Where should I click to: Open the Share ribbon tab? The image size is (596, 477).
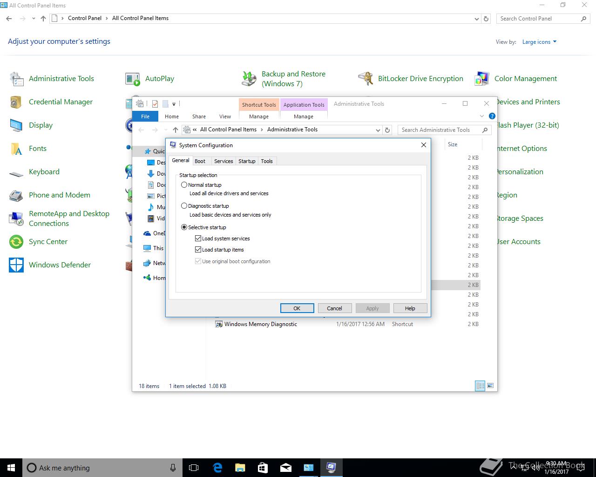click(199, 116)
